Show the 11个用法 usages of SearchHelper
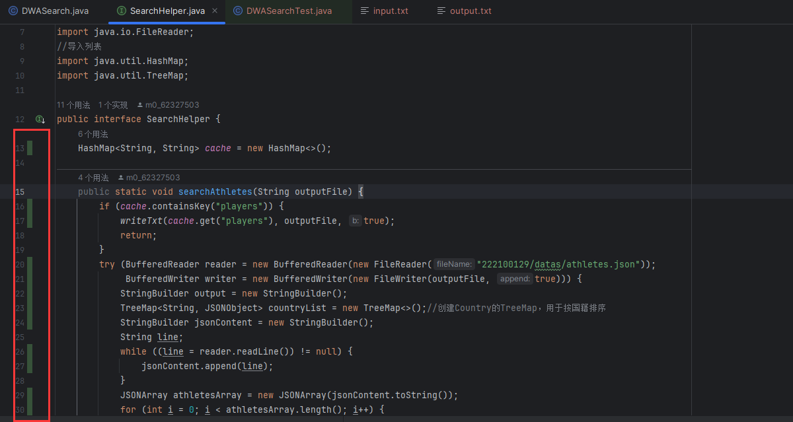The width and height of the screenshot is (793, 422). tap(73, 105)
